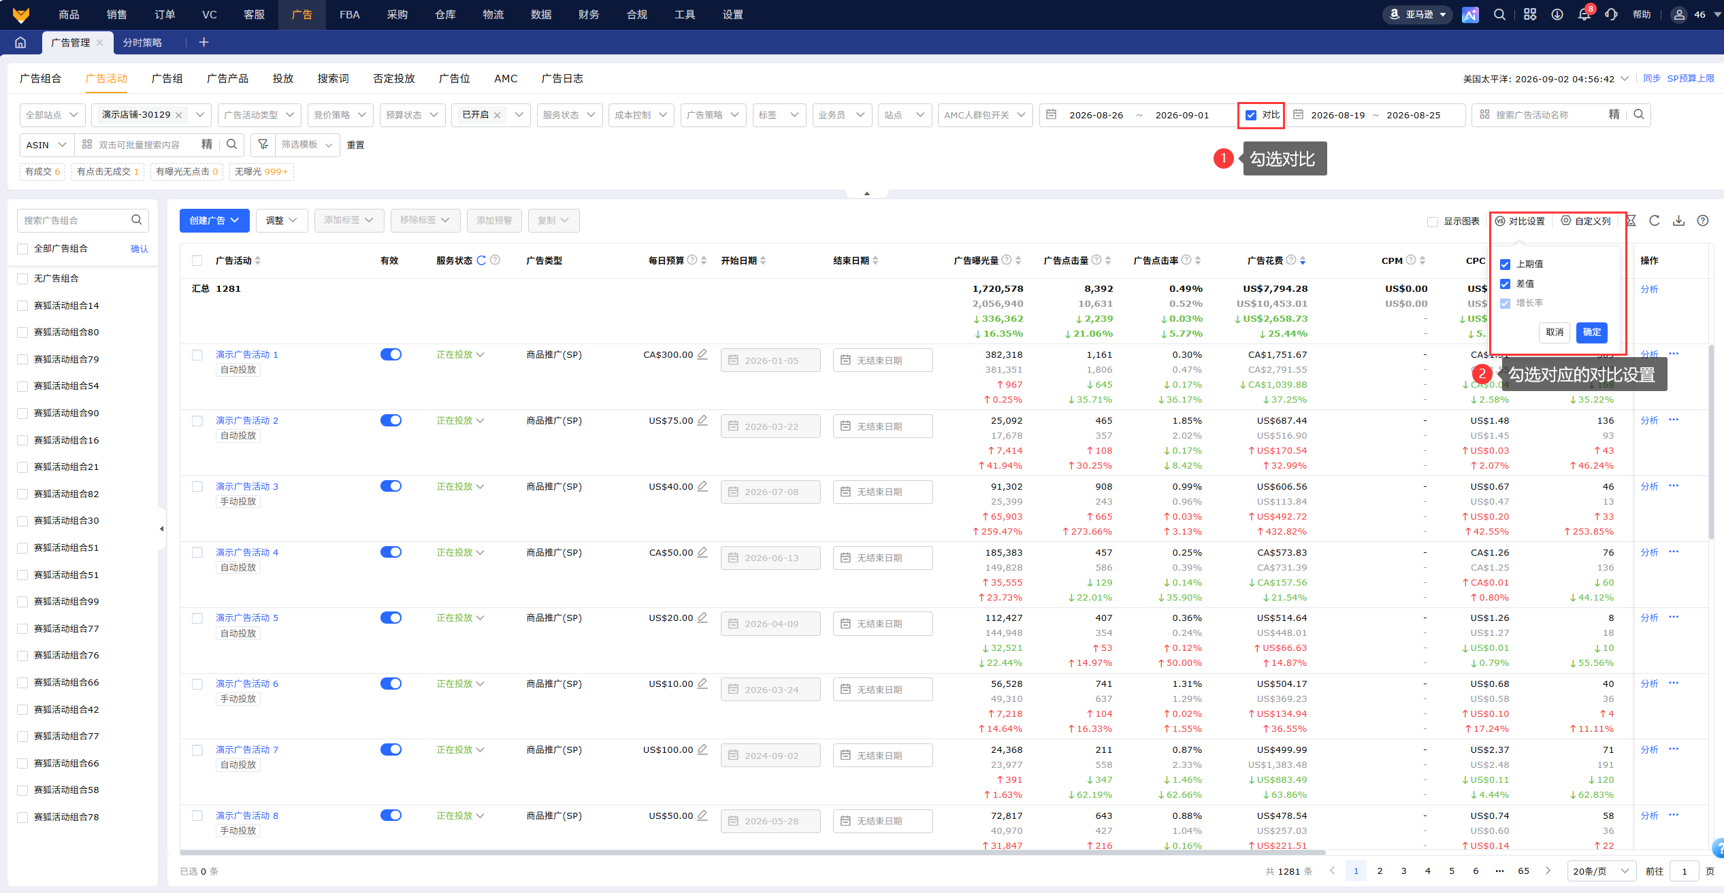The height and width of the screenshot is (893, 1724).
Task: Open the help question icon in table toolbar
Action: [1703, 220]
